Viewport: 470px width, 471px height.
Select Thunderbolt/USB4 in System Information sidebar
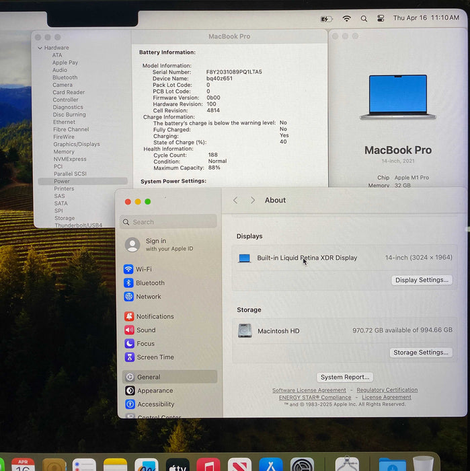coord(78,225)
